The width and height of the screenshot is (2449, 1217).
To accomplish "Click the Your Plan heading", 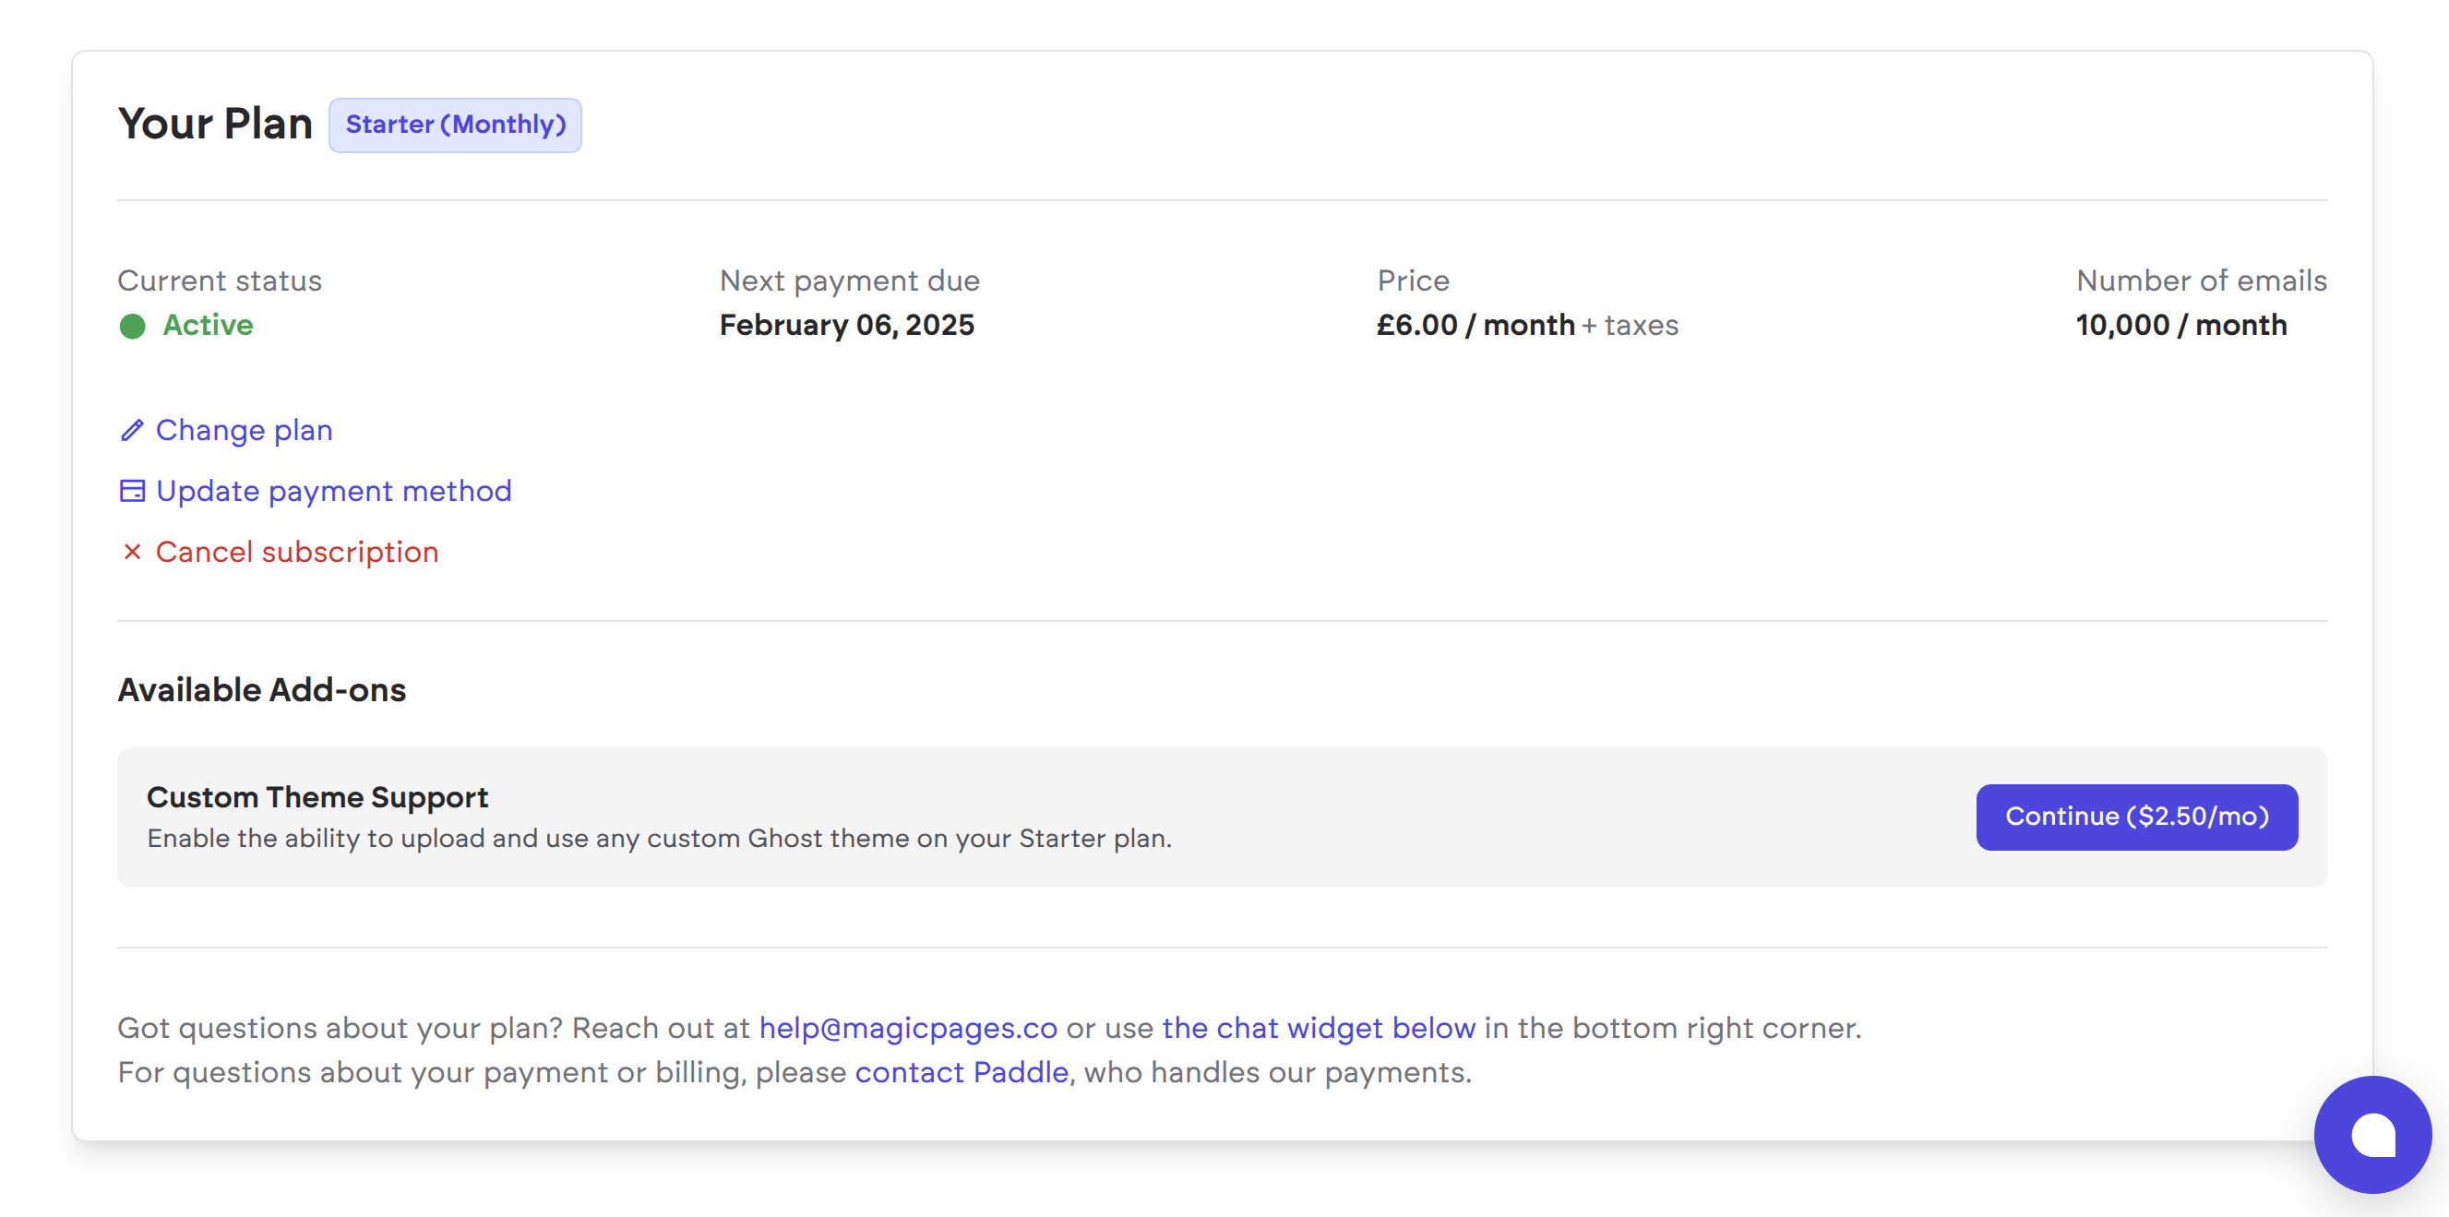I will (x=215, y=125).
